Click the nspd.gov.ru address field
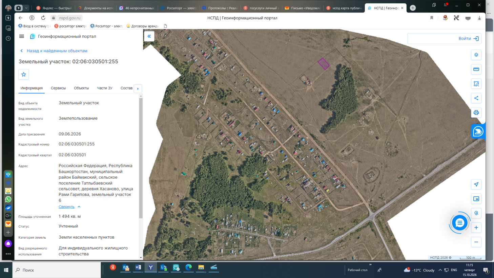Image resolution: width=494 pixels, height=278 pixels. (x=70, y=18)
